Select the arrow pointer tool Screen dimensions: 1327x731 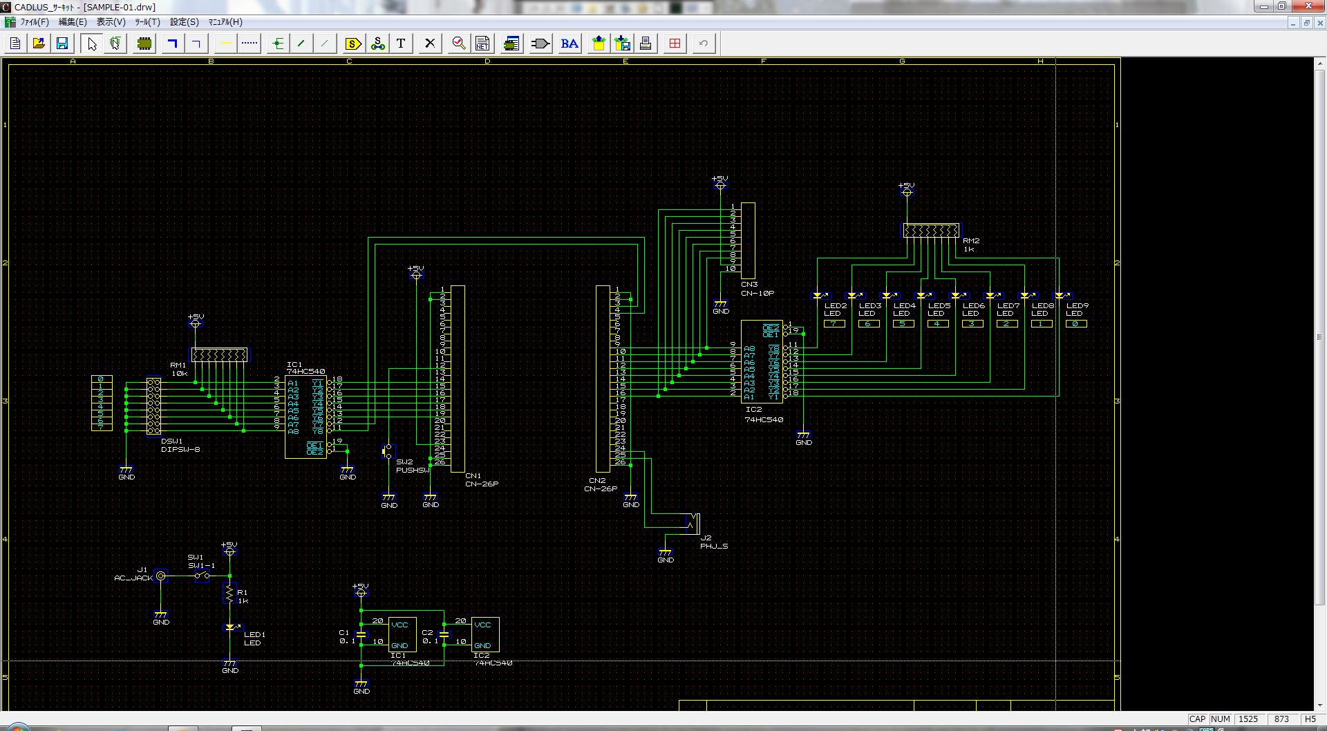pyautogui.click(x=91, y=44)
